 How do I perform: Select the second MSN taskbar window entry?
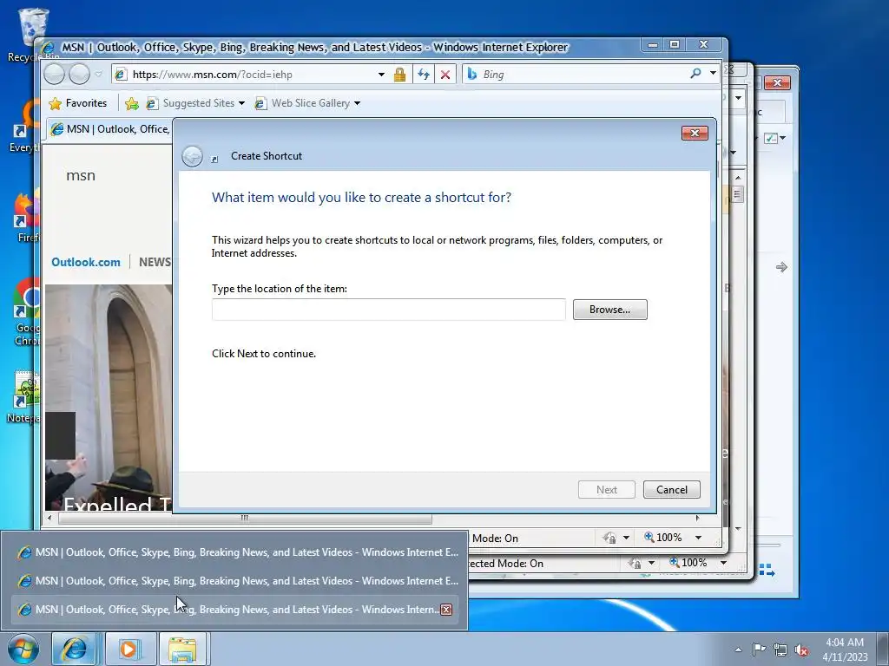(x=234, y=581)
